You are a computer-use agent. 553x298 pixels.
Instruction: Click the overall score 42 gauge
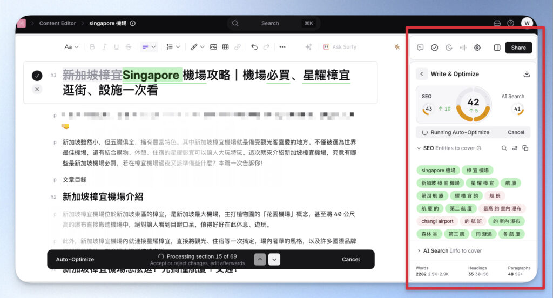[x=473, y=104]
